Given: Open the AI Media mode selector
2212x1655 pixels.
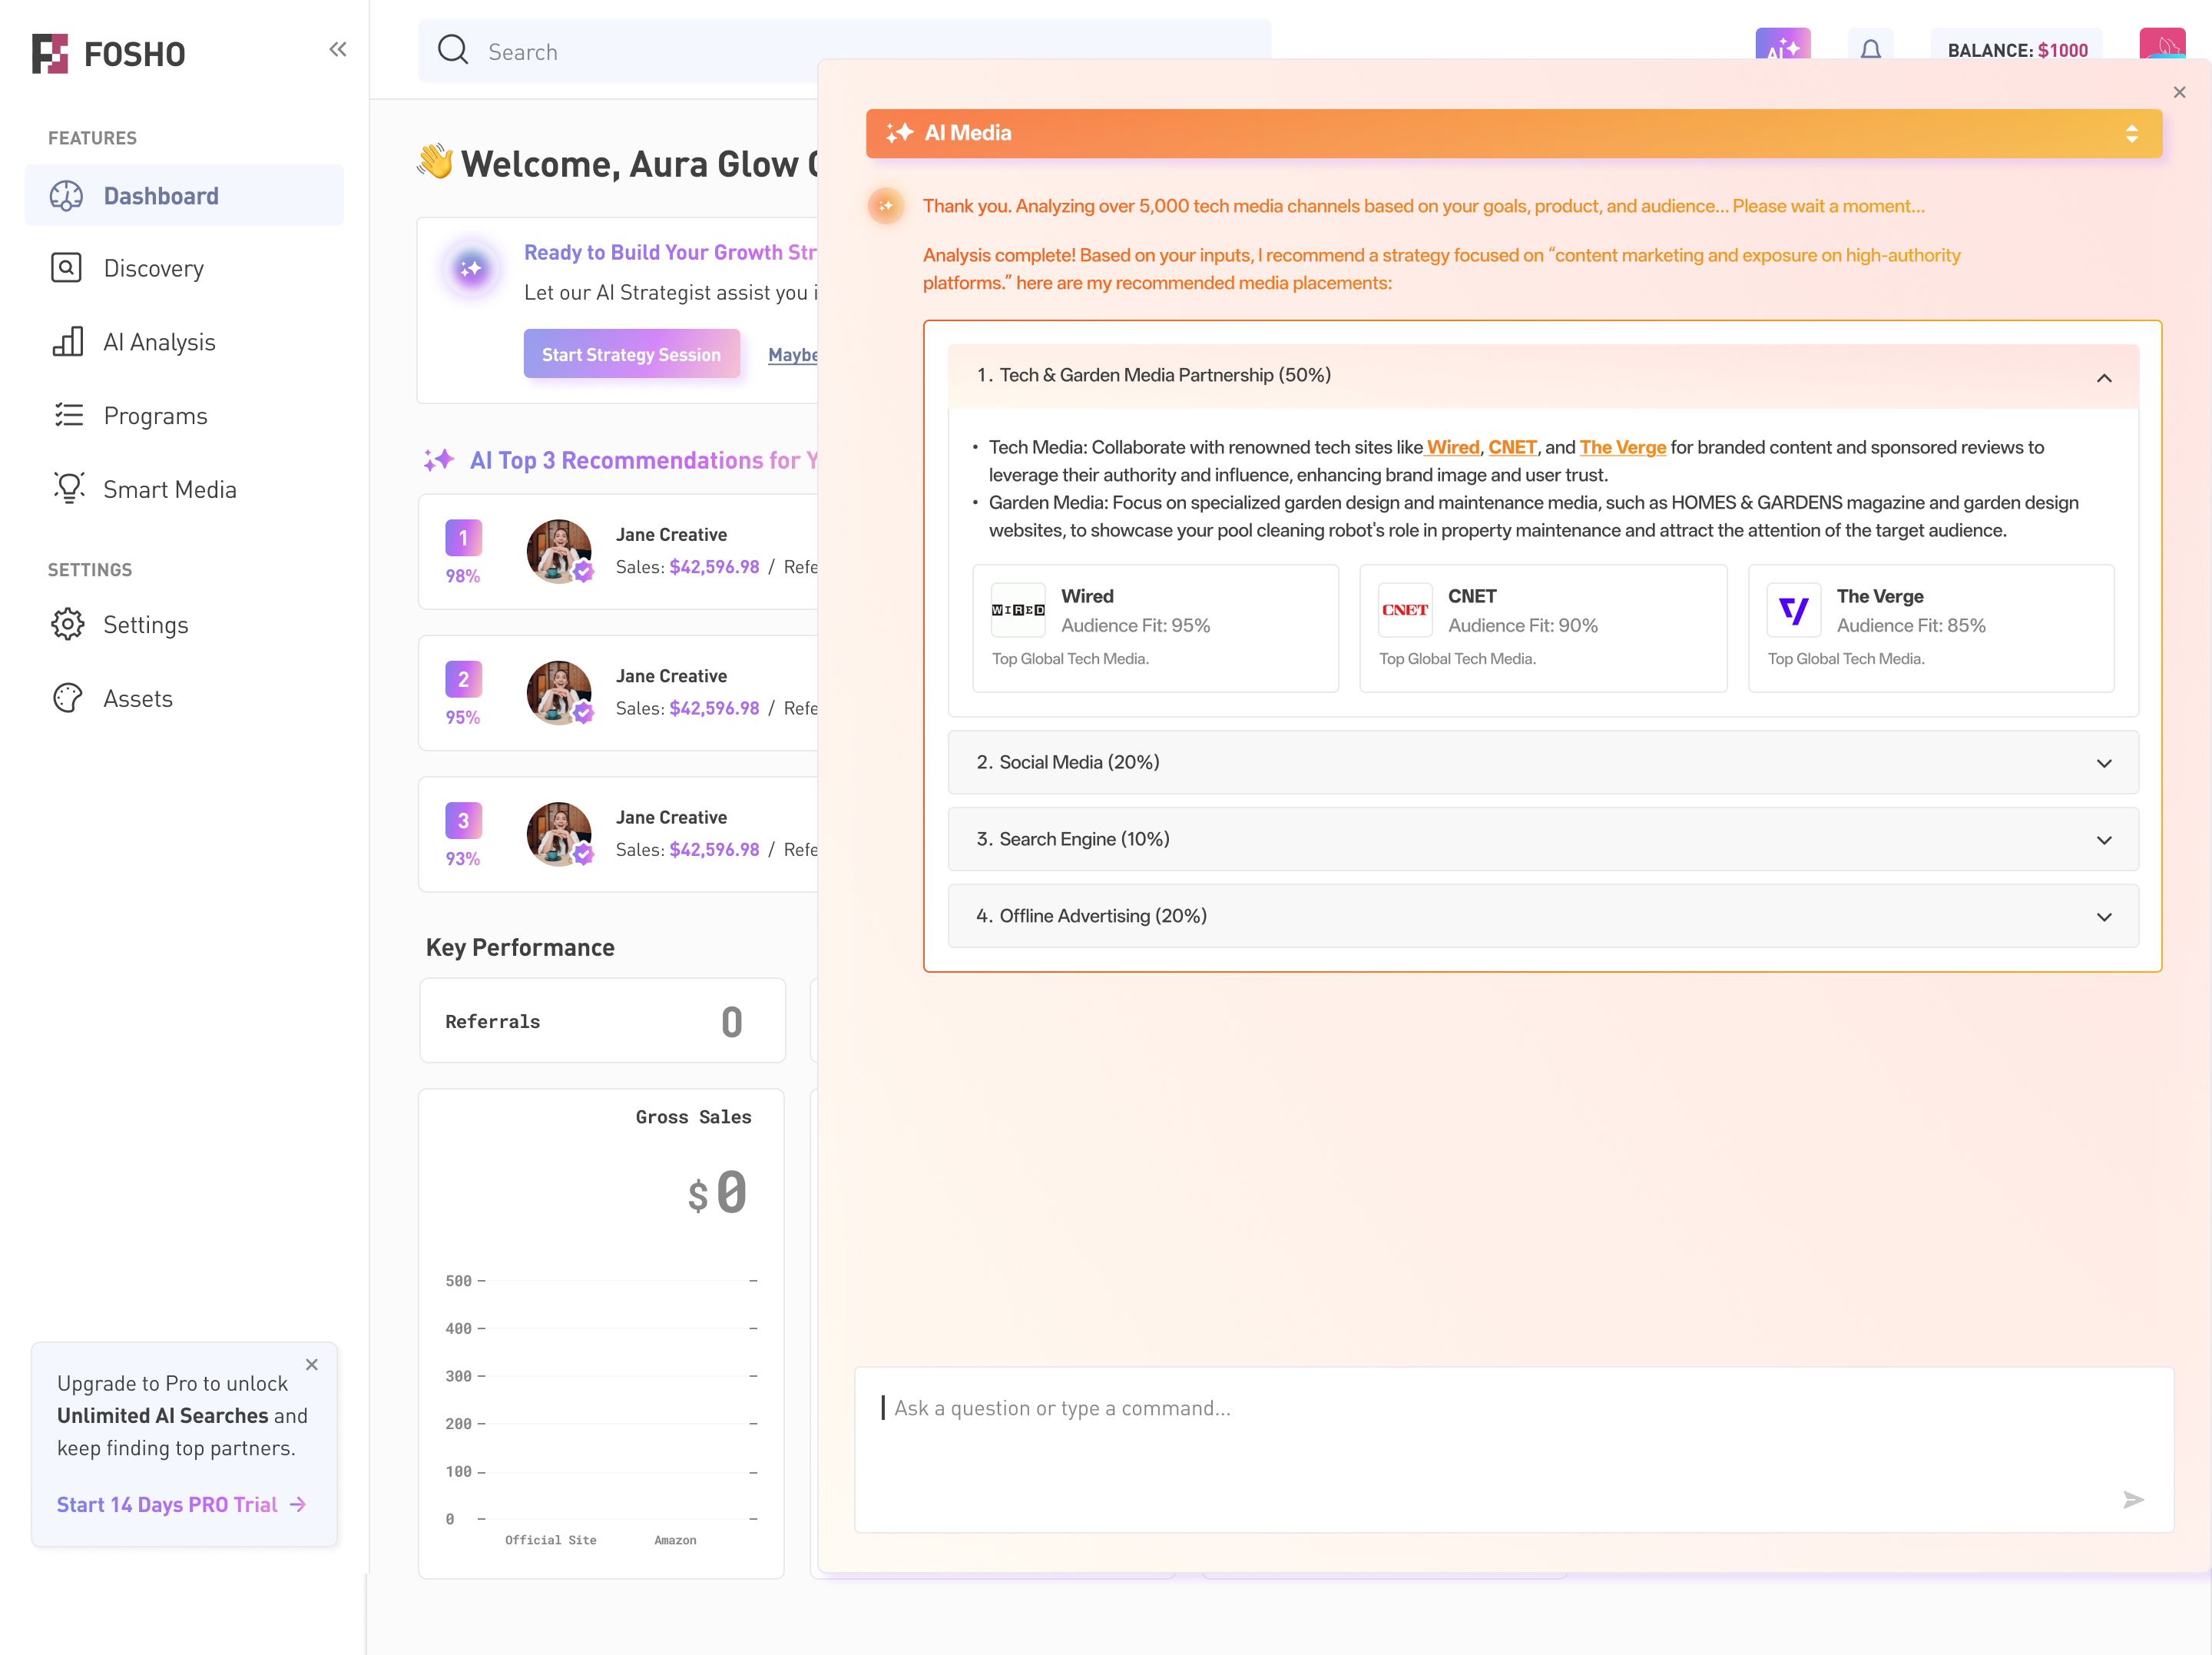Looking at the screenshot, I should click(x=1514, y=133).
